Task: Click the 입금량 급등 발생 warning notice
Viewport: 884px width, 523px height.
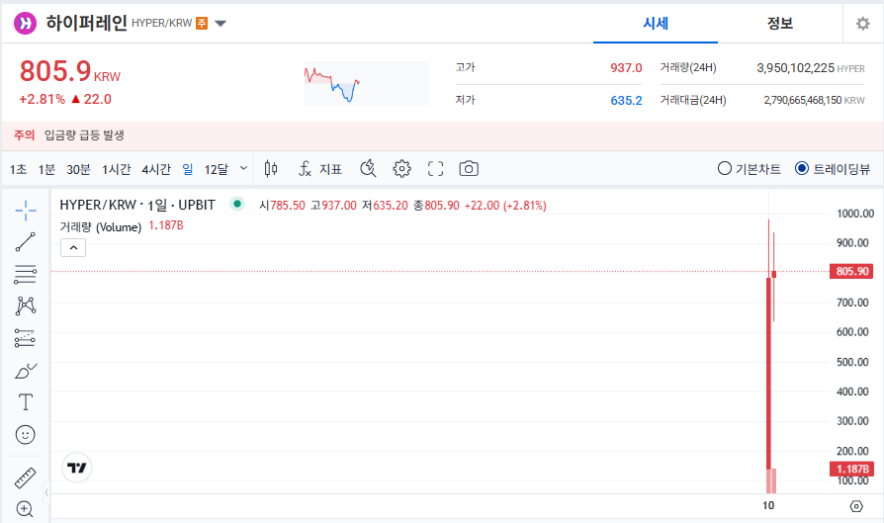Action: pyautogui.click(x=84, y=135)
